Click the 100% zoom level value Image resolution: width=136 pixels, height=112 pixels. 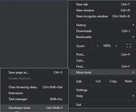107,46
